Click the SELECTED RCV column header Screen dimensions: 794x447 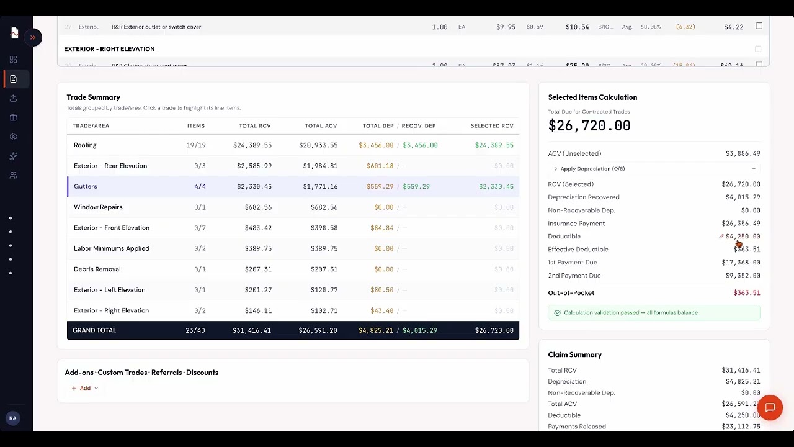[x=492, y=126]
